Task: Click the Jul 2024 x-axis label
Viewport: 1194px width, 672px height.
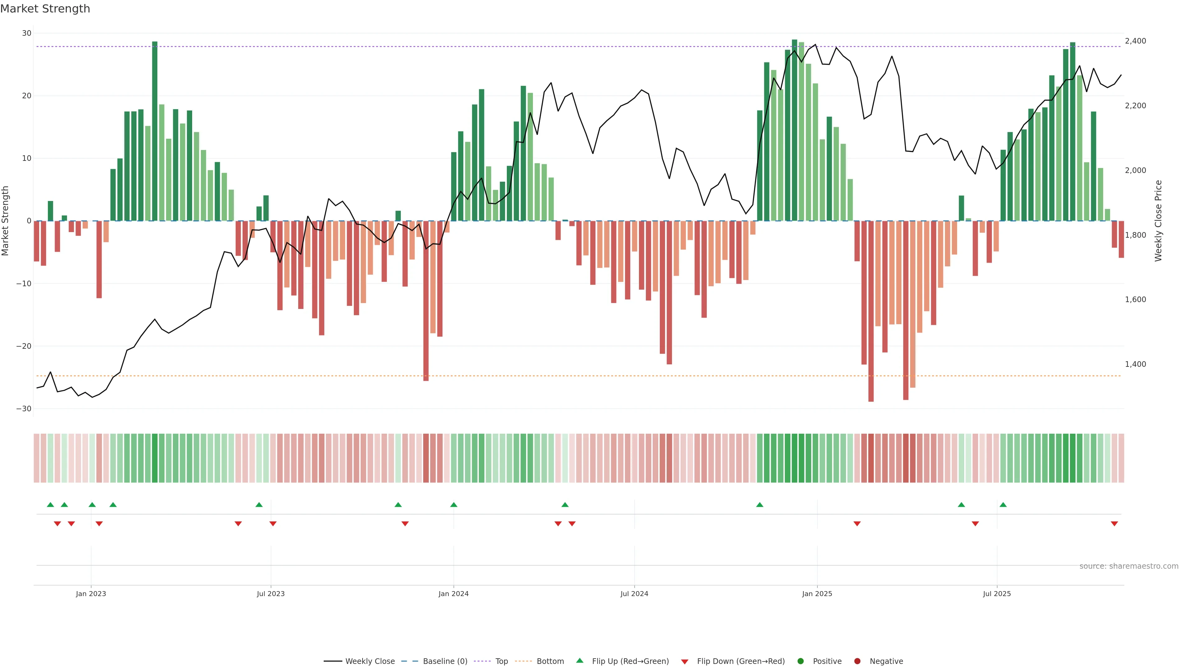Action: 634,594
